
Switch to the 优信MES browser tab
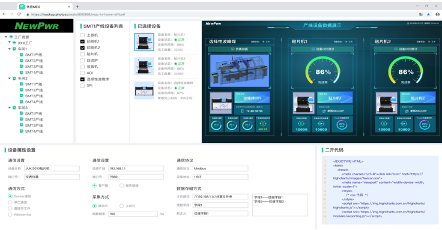(x=44, y=7)
